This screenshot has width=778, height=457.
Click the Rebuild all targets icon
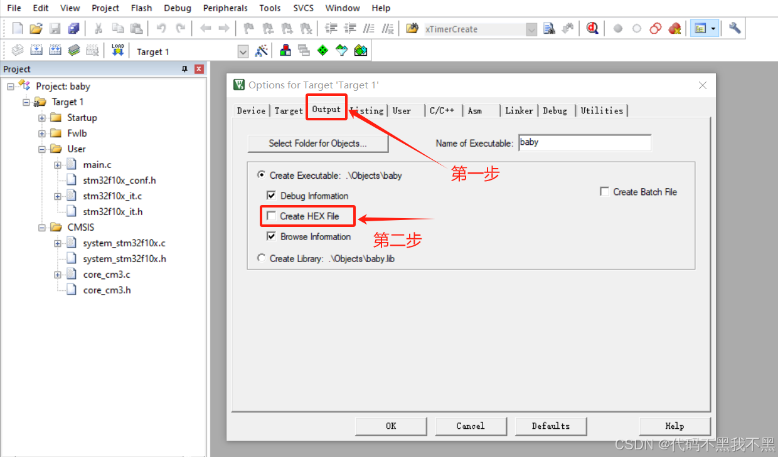pyautogui.click(x=55, y=51)
